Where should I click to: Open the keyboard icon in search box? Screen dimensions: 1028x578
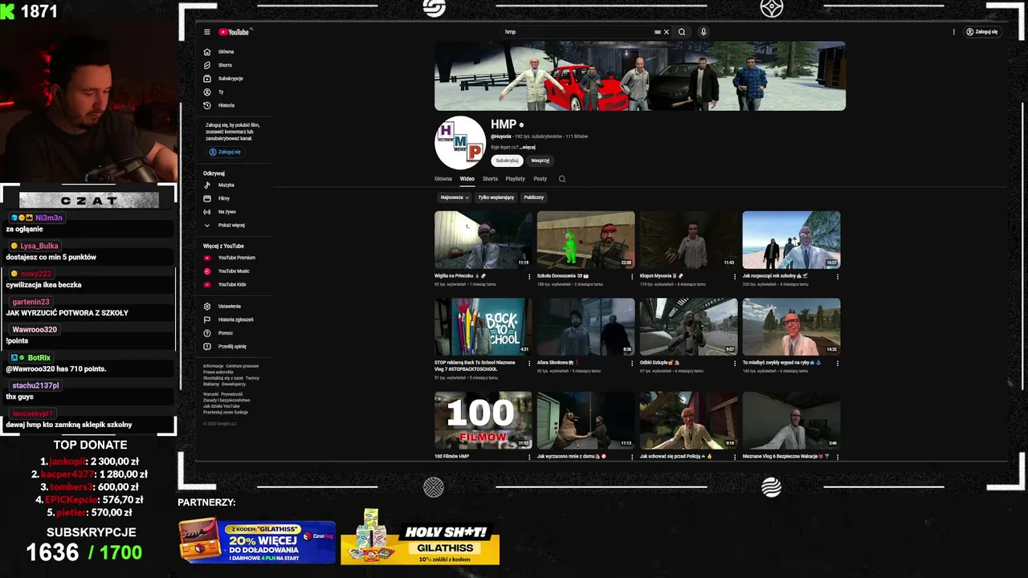pos(658,32)
